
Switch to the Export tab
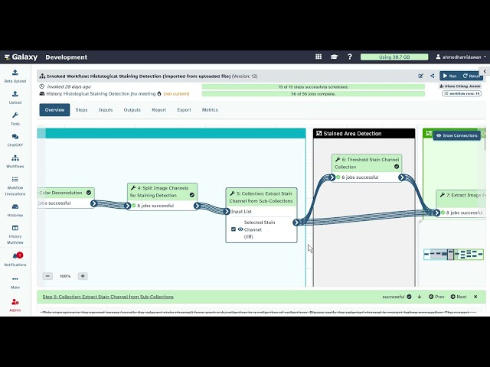point(184,110)
